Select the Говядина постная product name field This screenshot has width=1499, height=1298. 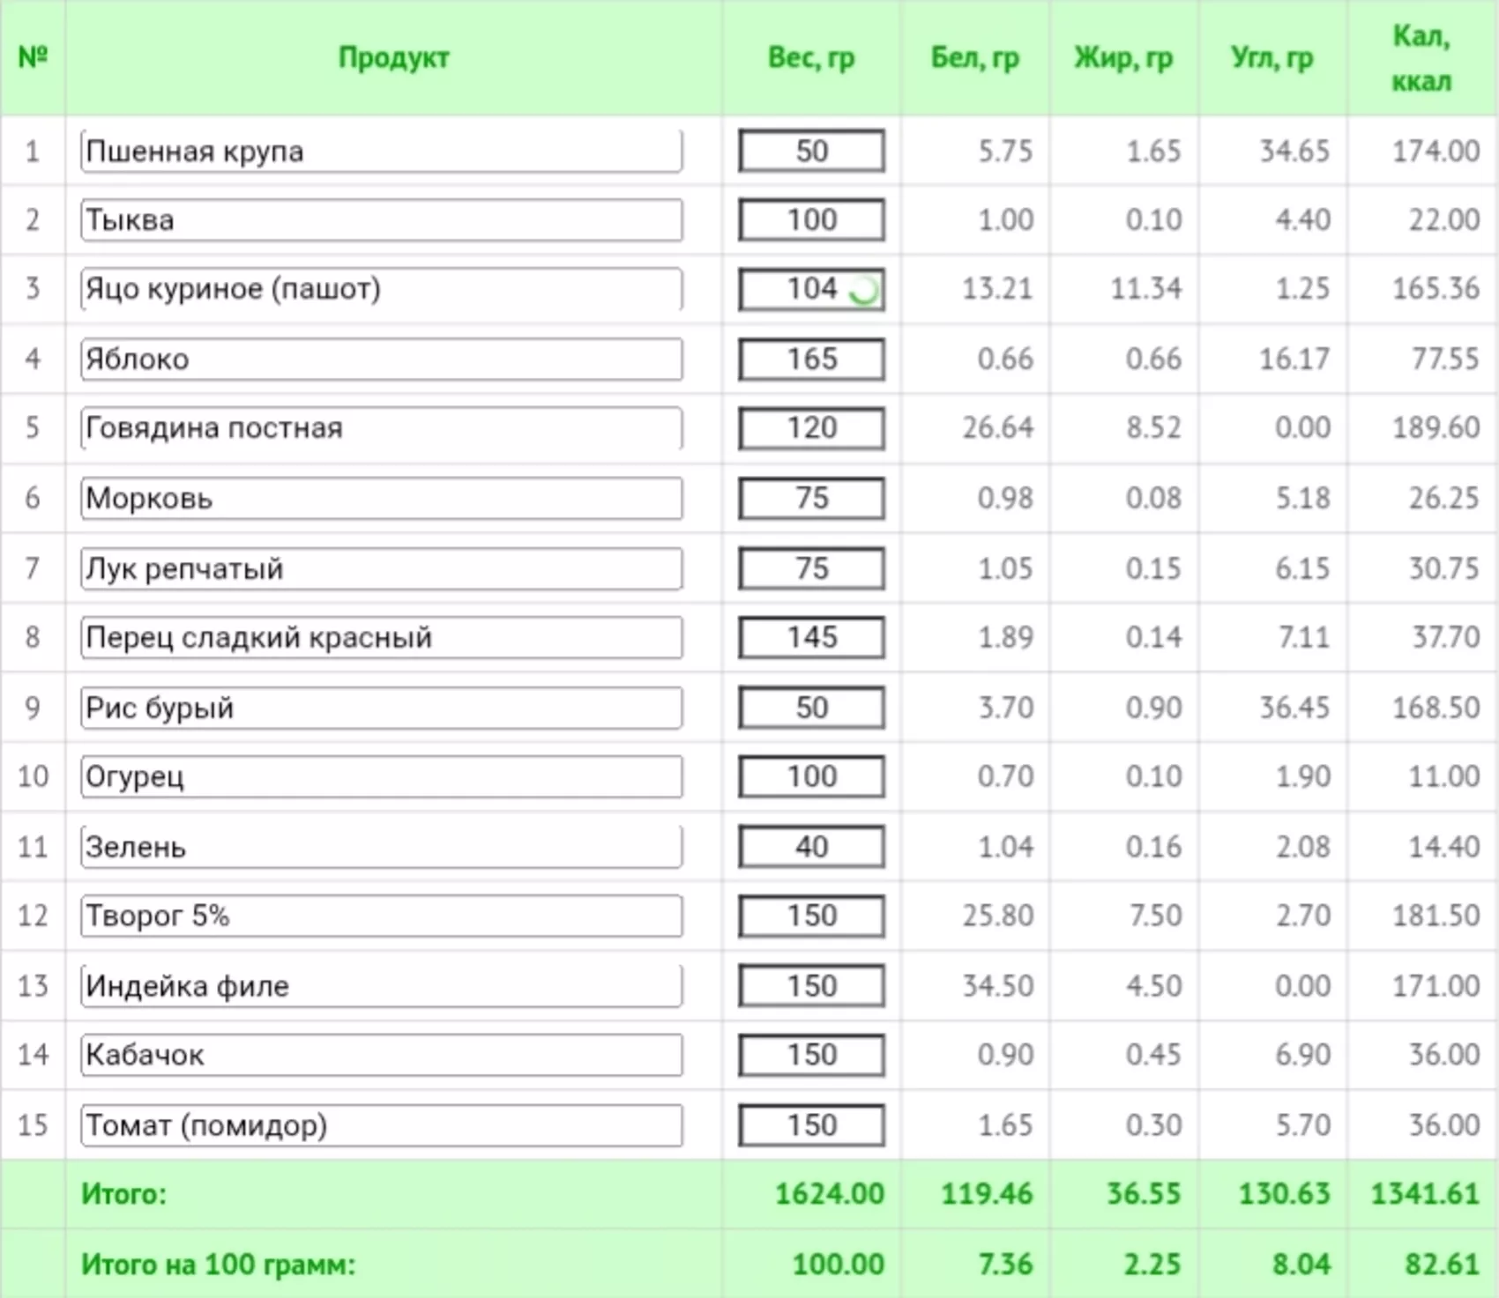382,428
